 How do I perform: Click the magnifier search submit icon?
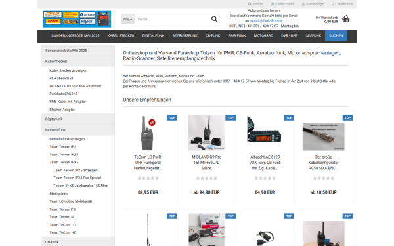pyautogui.click(x=214, y=19)
